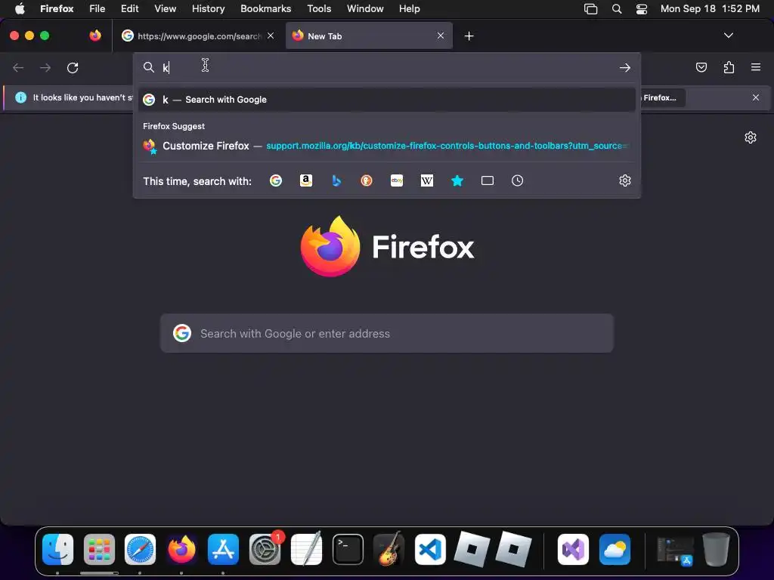Search with Wikipedia one-off icon
Viewport: 774px width, 580px height.
coord(427,181)
